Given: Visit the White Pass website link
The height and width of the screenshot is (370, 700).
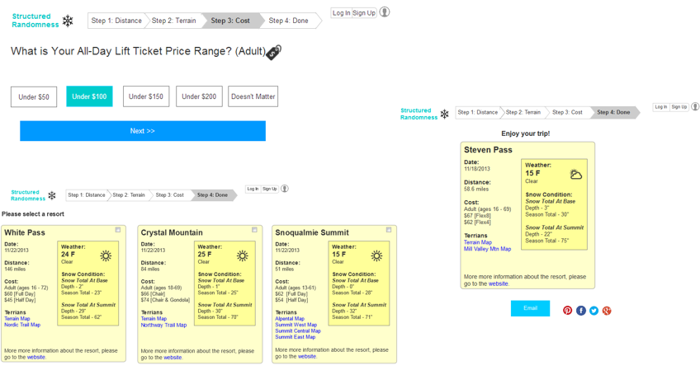Looking at the screenshot, I should (x=36, y=357).
